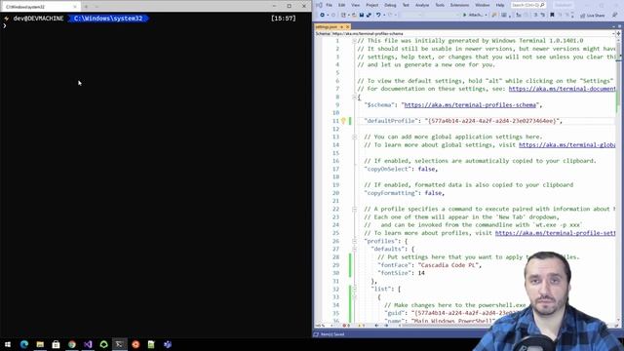
Task: Open the Attach button dropdown arrow
Action: click(x=487, y=16)
